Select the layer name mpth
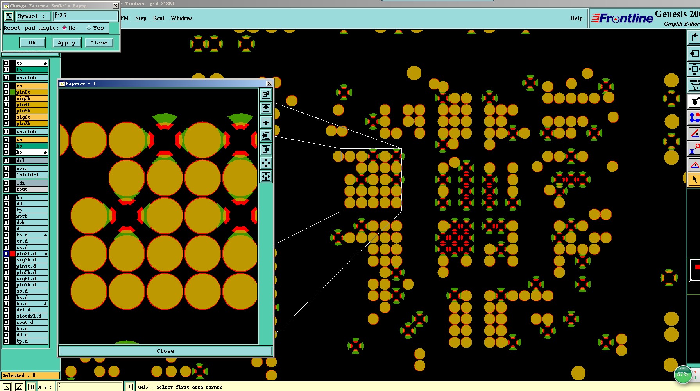700x391 pixels. 32,216
